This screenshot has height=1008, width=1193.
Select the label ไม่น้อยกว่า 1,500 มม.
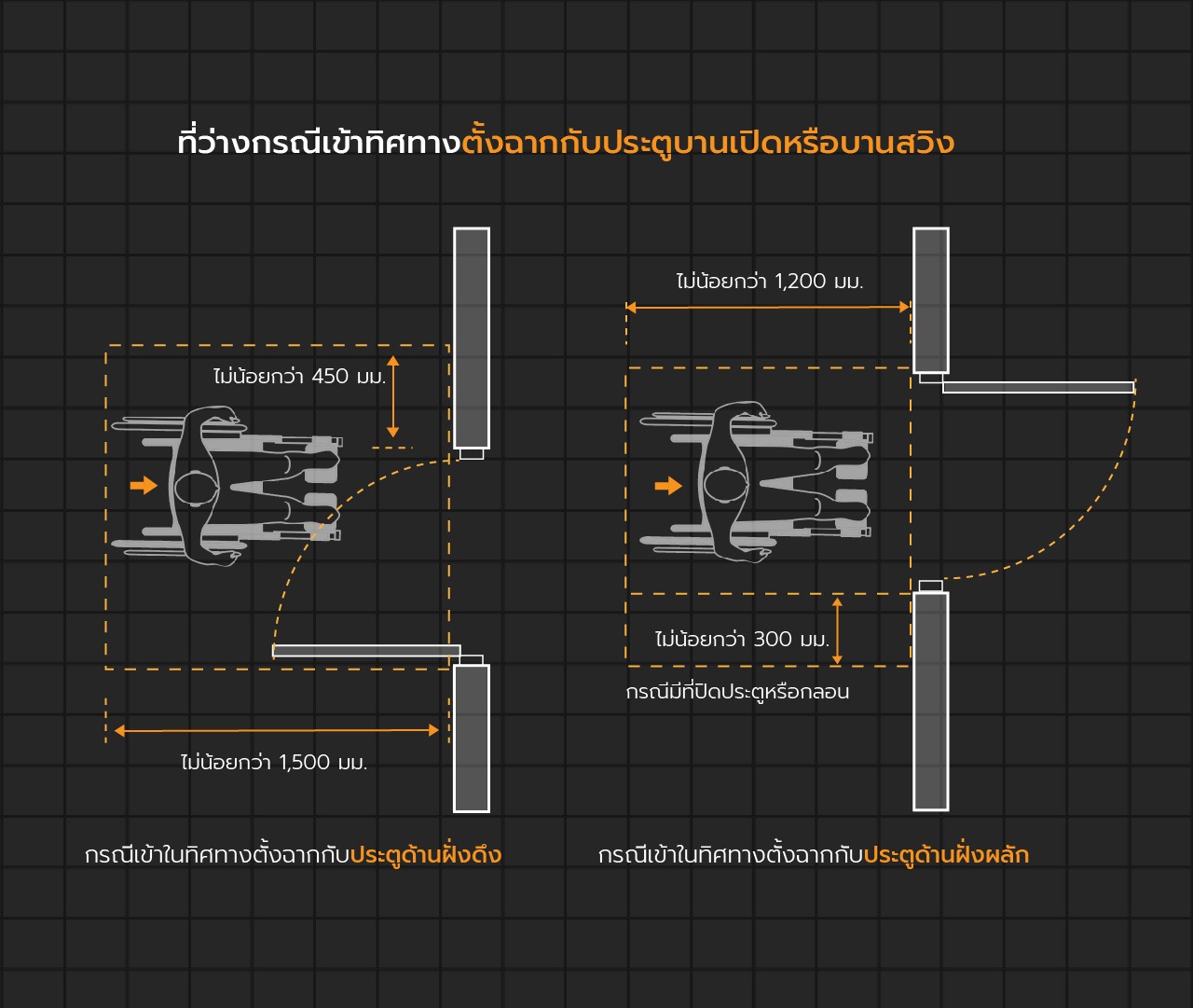click(274, 762)
